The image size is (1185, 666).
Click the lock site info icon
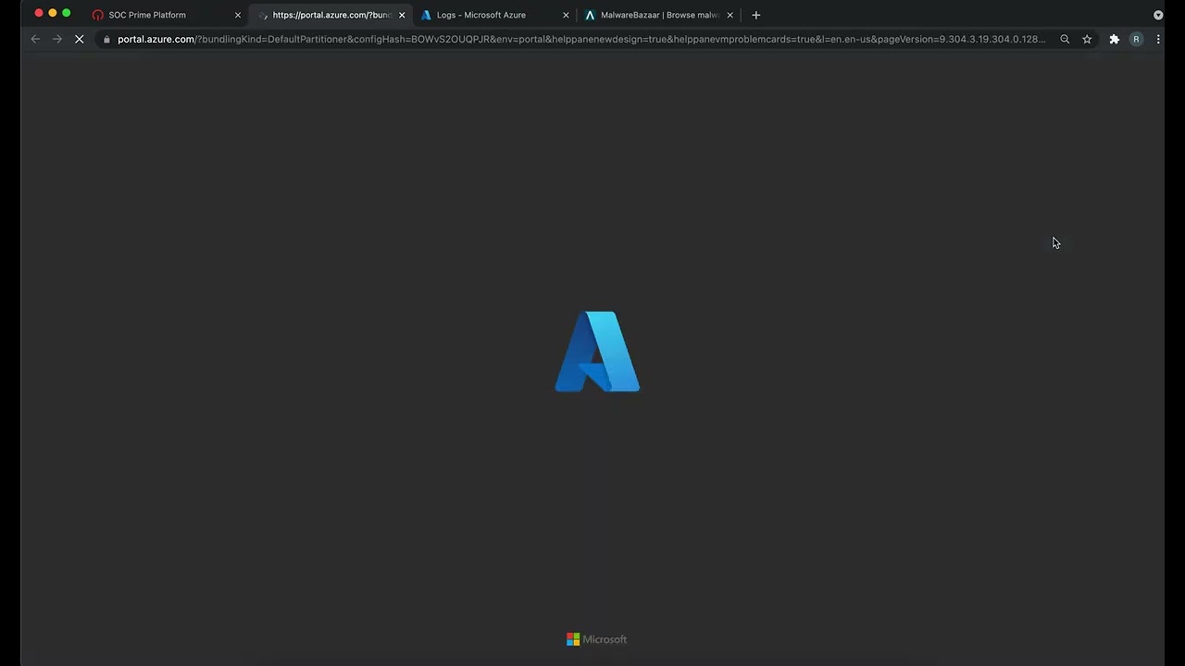(107, 40)
